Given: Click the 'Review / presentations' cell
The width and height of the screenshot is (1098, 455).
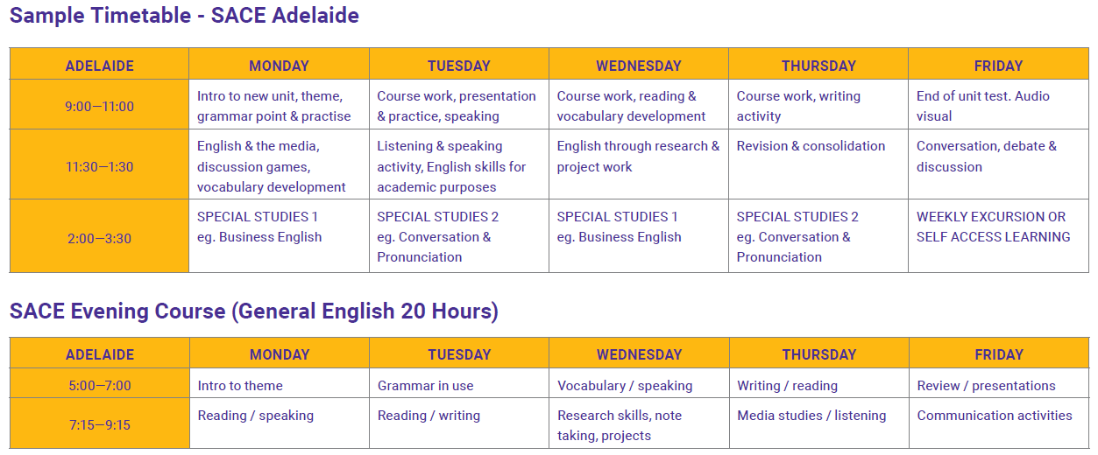Looking at the screenshot, I should coord(986,385).
